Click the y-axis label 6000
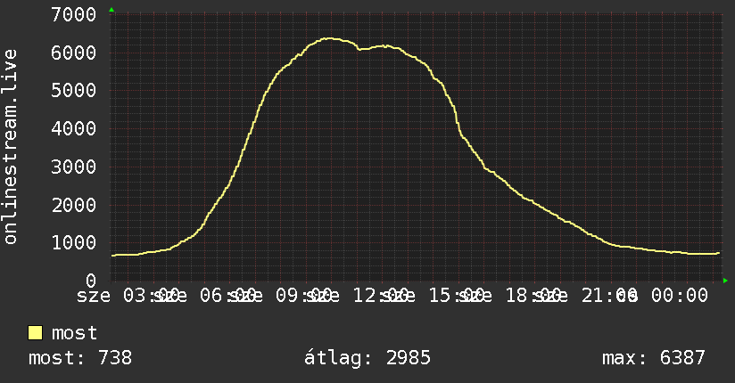The image size is (735, 383). point(74,53)
